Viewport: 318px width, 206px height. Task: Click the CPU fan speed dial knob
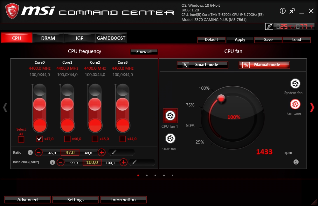point(221,98)
